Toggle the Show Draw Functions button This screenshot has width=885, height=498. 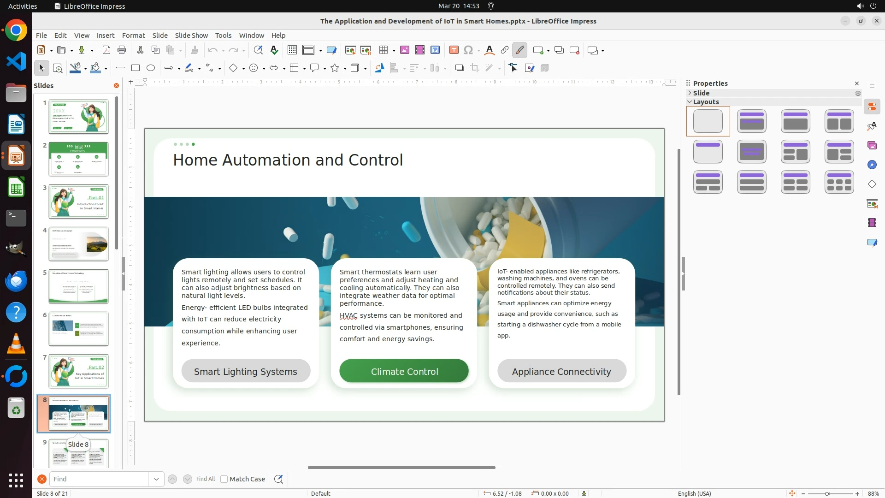point(519,50)
